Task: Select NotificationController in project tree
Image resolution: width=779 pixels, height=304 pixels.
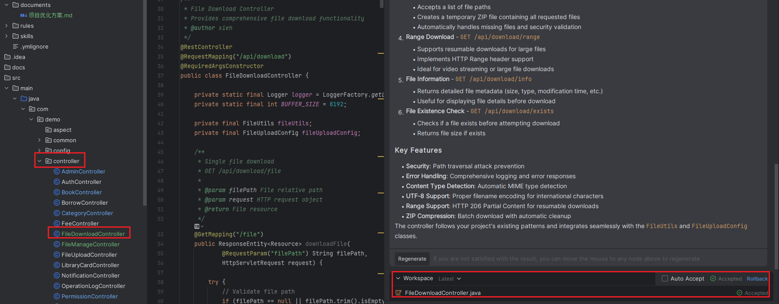Action: 90,275
